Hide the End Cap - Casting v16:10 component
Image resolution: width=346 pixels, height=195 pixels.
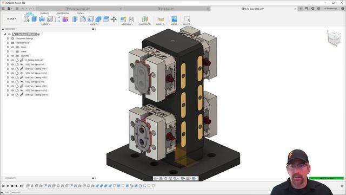pyautogui.click(x=12, y=95)
